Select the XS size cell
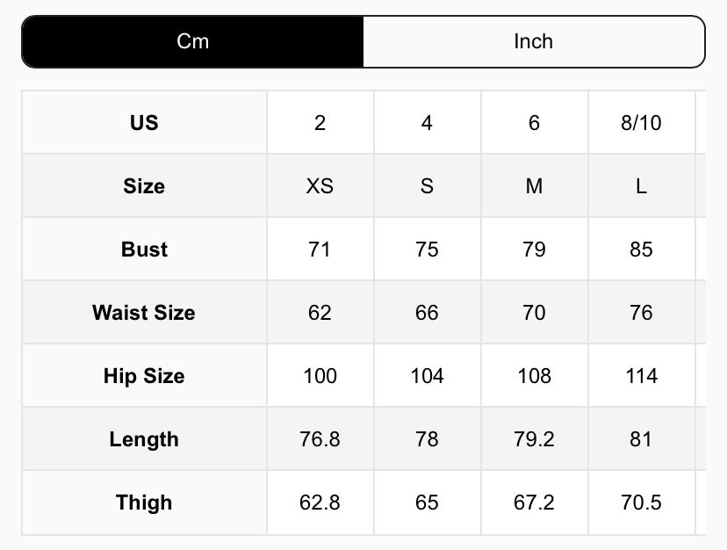Image resolution: width=727 pixels, height=550 pixels. (320, 186)
